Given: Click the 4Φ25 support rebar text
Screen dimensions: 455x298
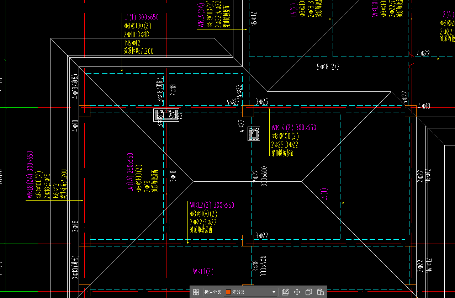Looking at the screenshot, I should [233, 102].
